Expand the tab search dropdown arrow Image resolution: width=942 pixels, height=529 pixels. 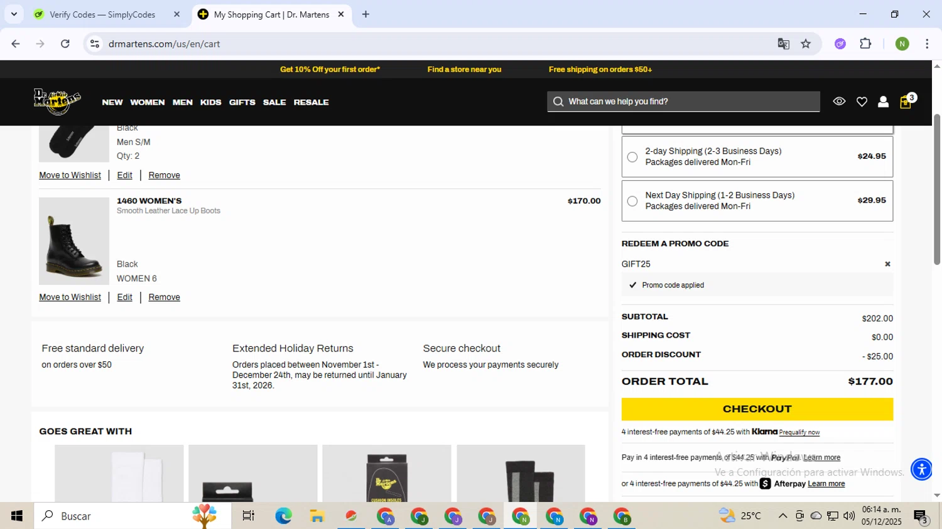pos(14,14)
